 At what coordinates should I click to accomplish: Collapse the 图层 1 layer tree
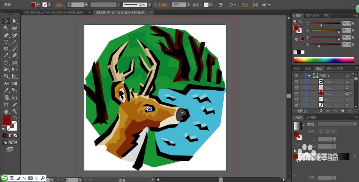pos(309,76)
